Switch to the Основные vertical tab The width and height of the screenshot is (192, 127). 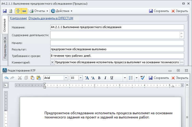[5, 25]
